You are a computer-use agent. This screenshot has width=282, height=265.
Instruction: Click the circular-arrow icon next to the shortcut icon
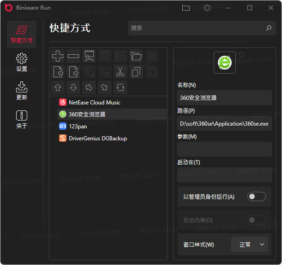point(241,54)
